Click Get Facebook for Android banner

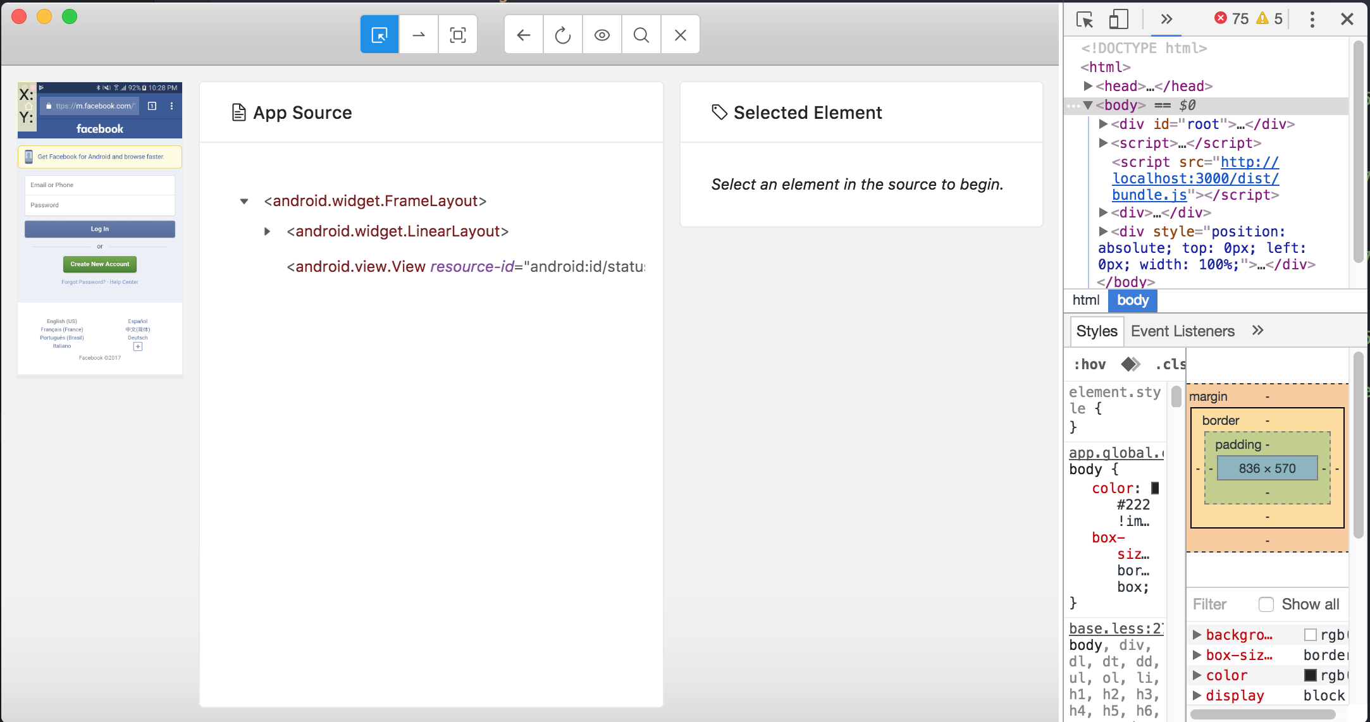100,157
